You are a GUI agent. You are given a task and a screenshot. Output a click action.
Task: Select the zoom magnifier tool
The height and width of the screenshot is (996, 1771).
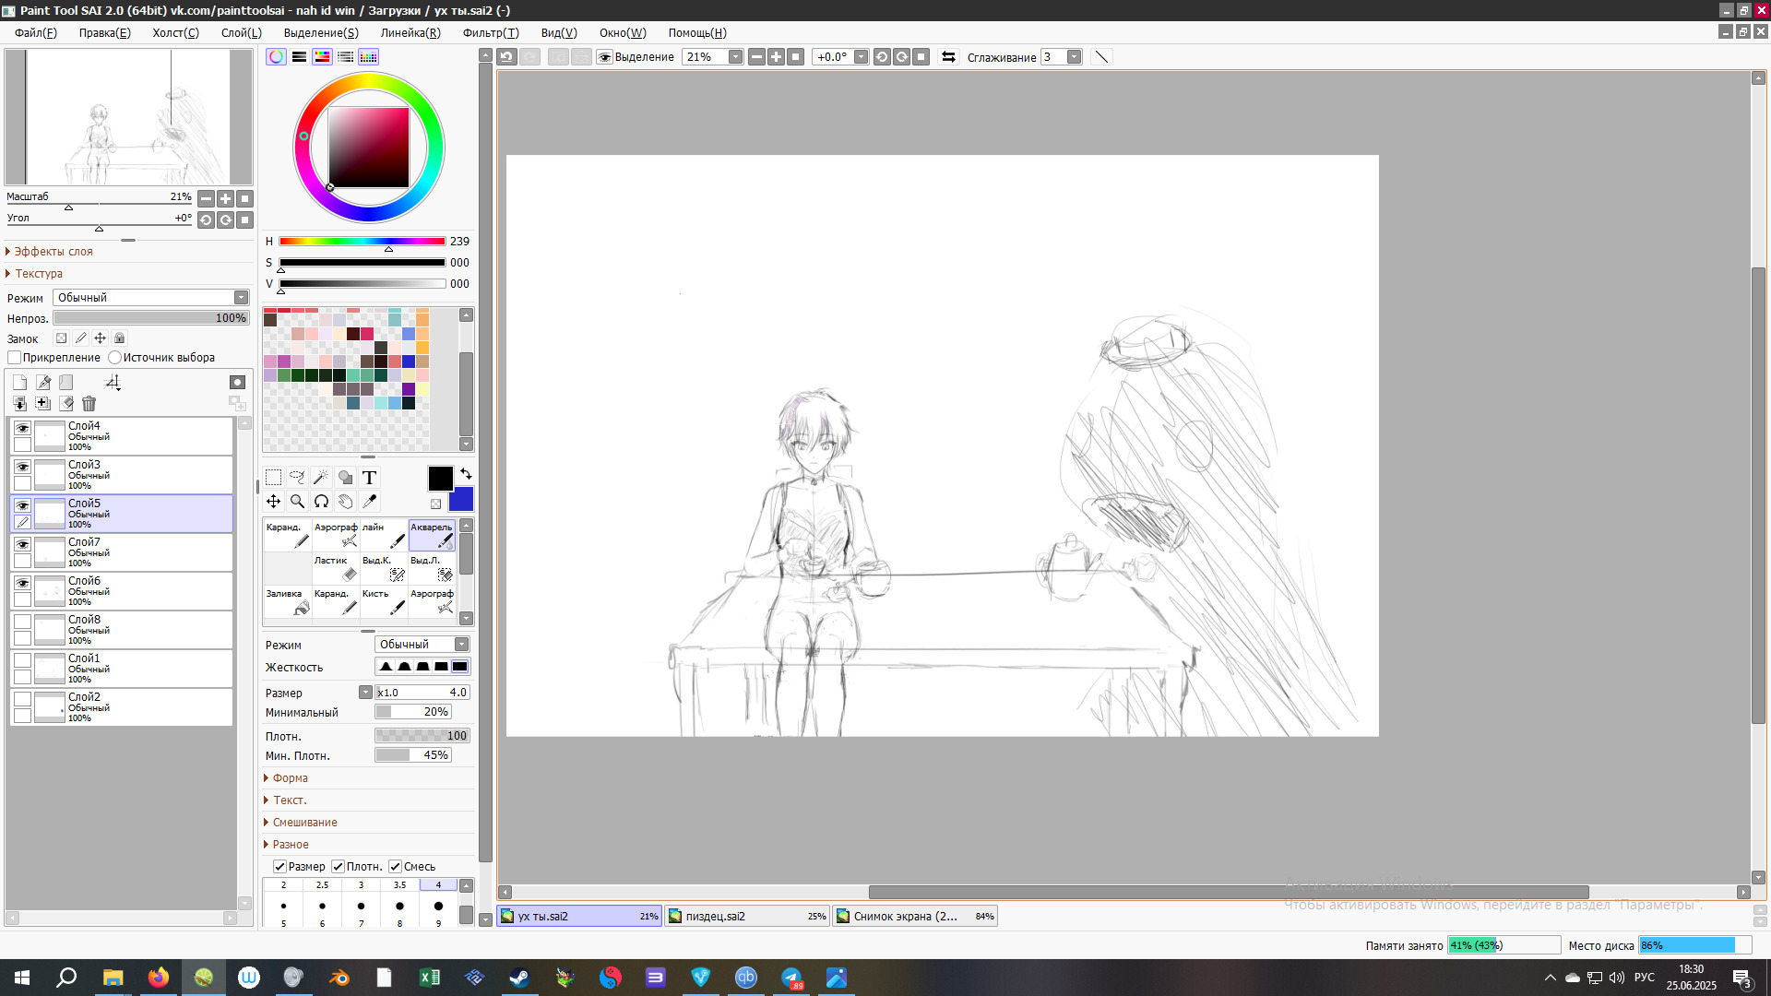[297, 502]
